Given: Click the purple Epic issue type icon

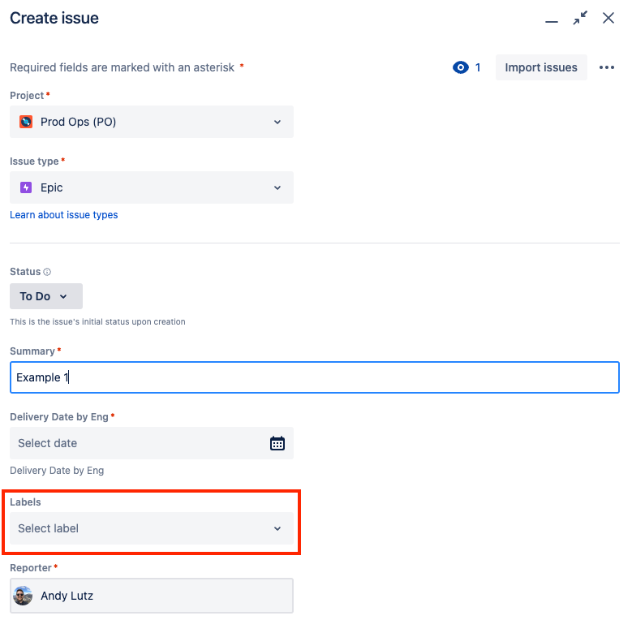Looking at the screenshot, I should coord(26,187).
